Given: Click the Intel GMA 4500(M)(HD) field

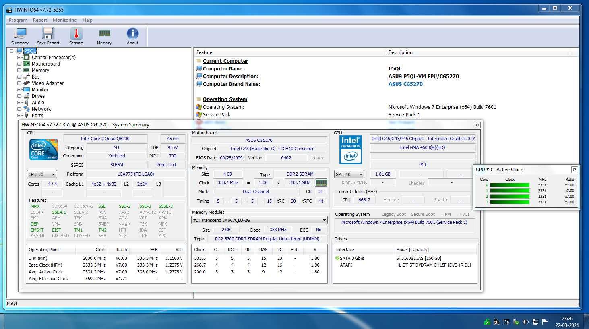Looking at the screenshot, I should [x=422, y=148].
